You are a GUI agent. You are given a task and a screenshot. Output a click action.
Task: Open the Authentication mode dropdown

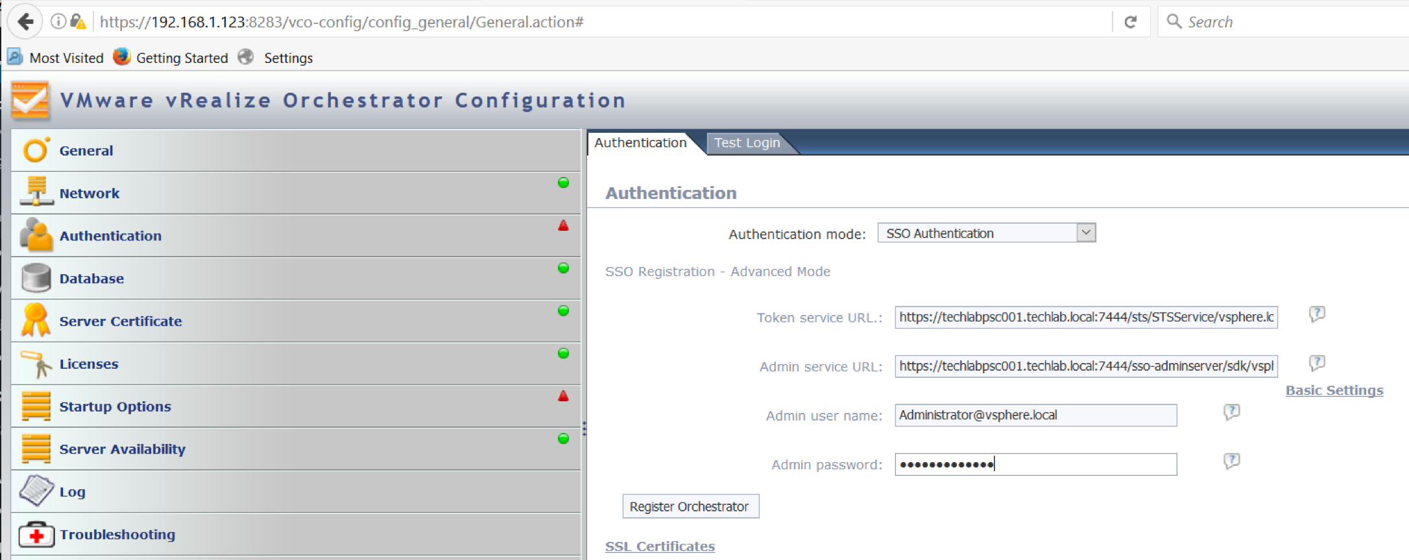(987, 233)
